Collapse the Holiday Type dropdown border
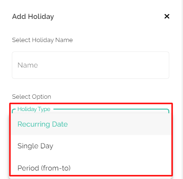The image size is (183, 179). pyautogui.click(x=90, y=111)
